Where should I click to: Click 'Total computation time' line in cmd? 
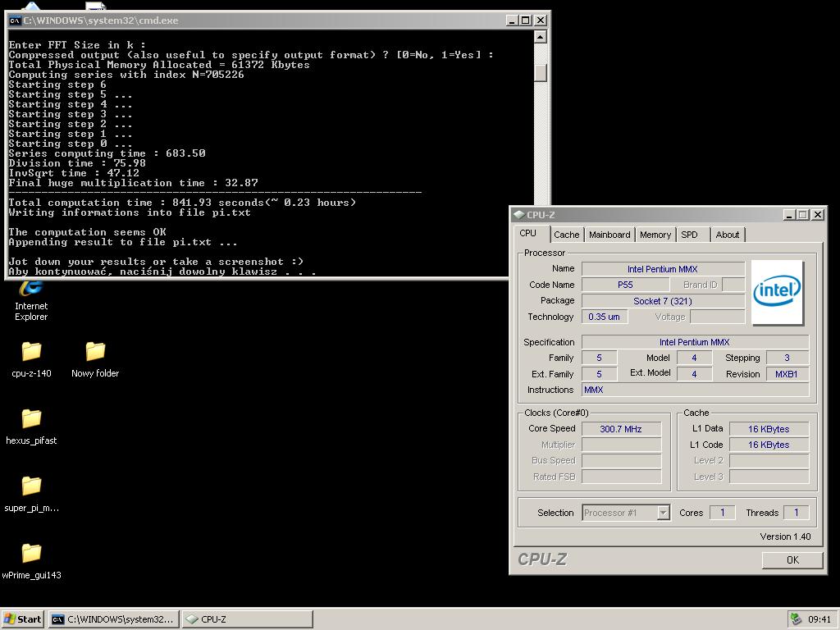pyautogui.click(x=182, y=203)
